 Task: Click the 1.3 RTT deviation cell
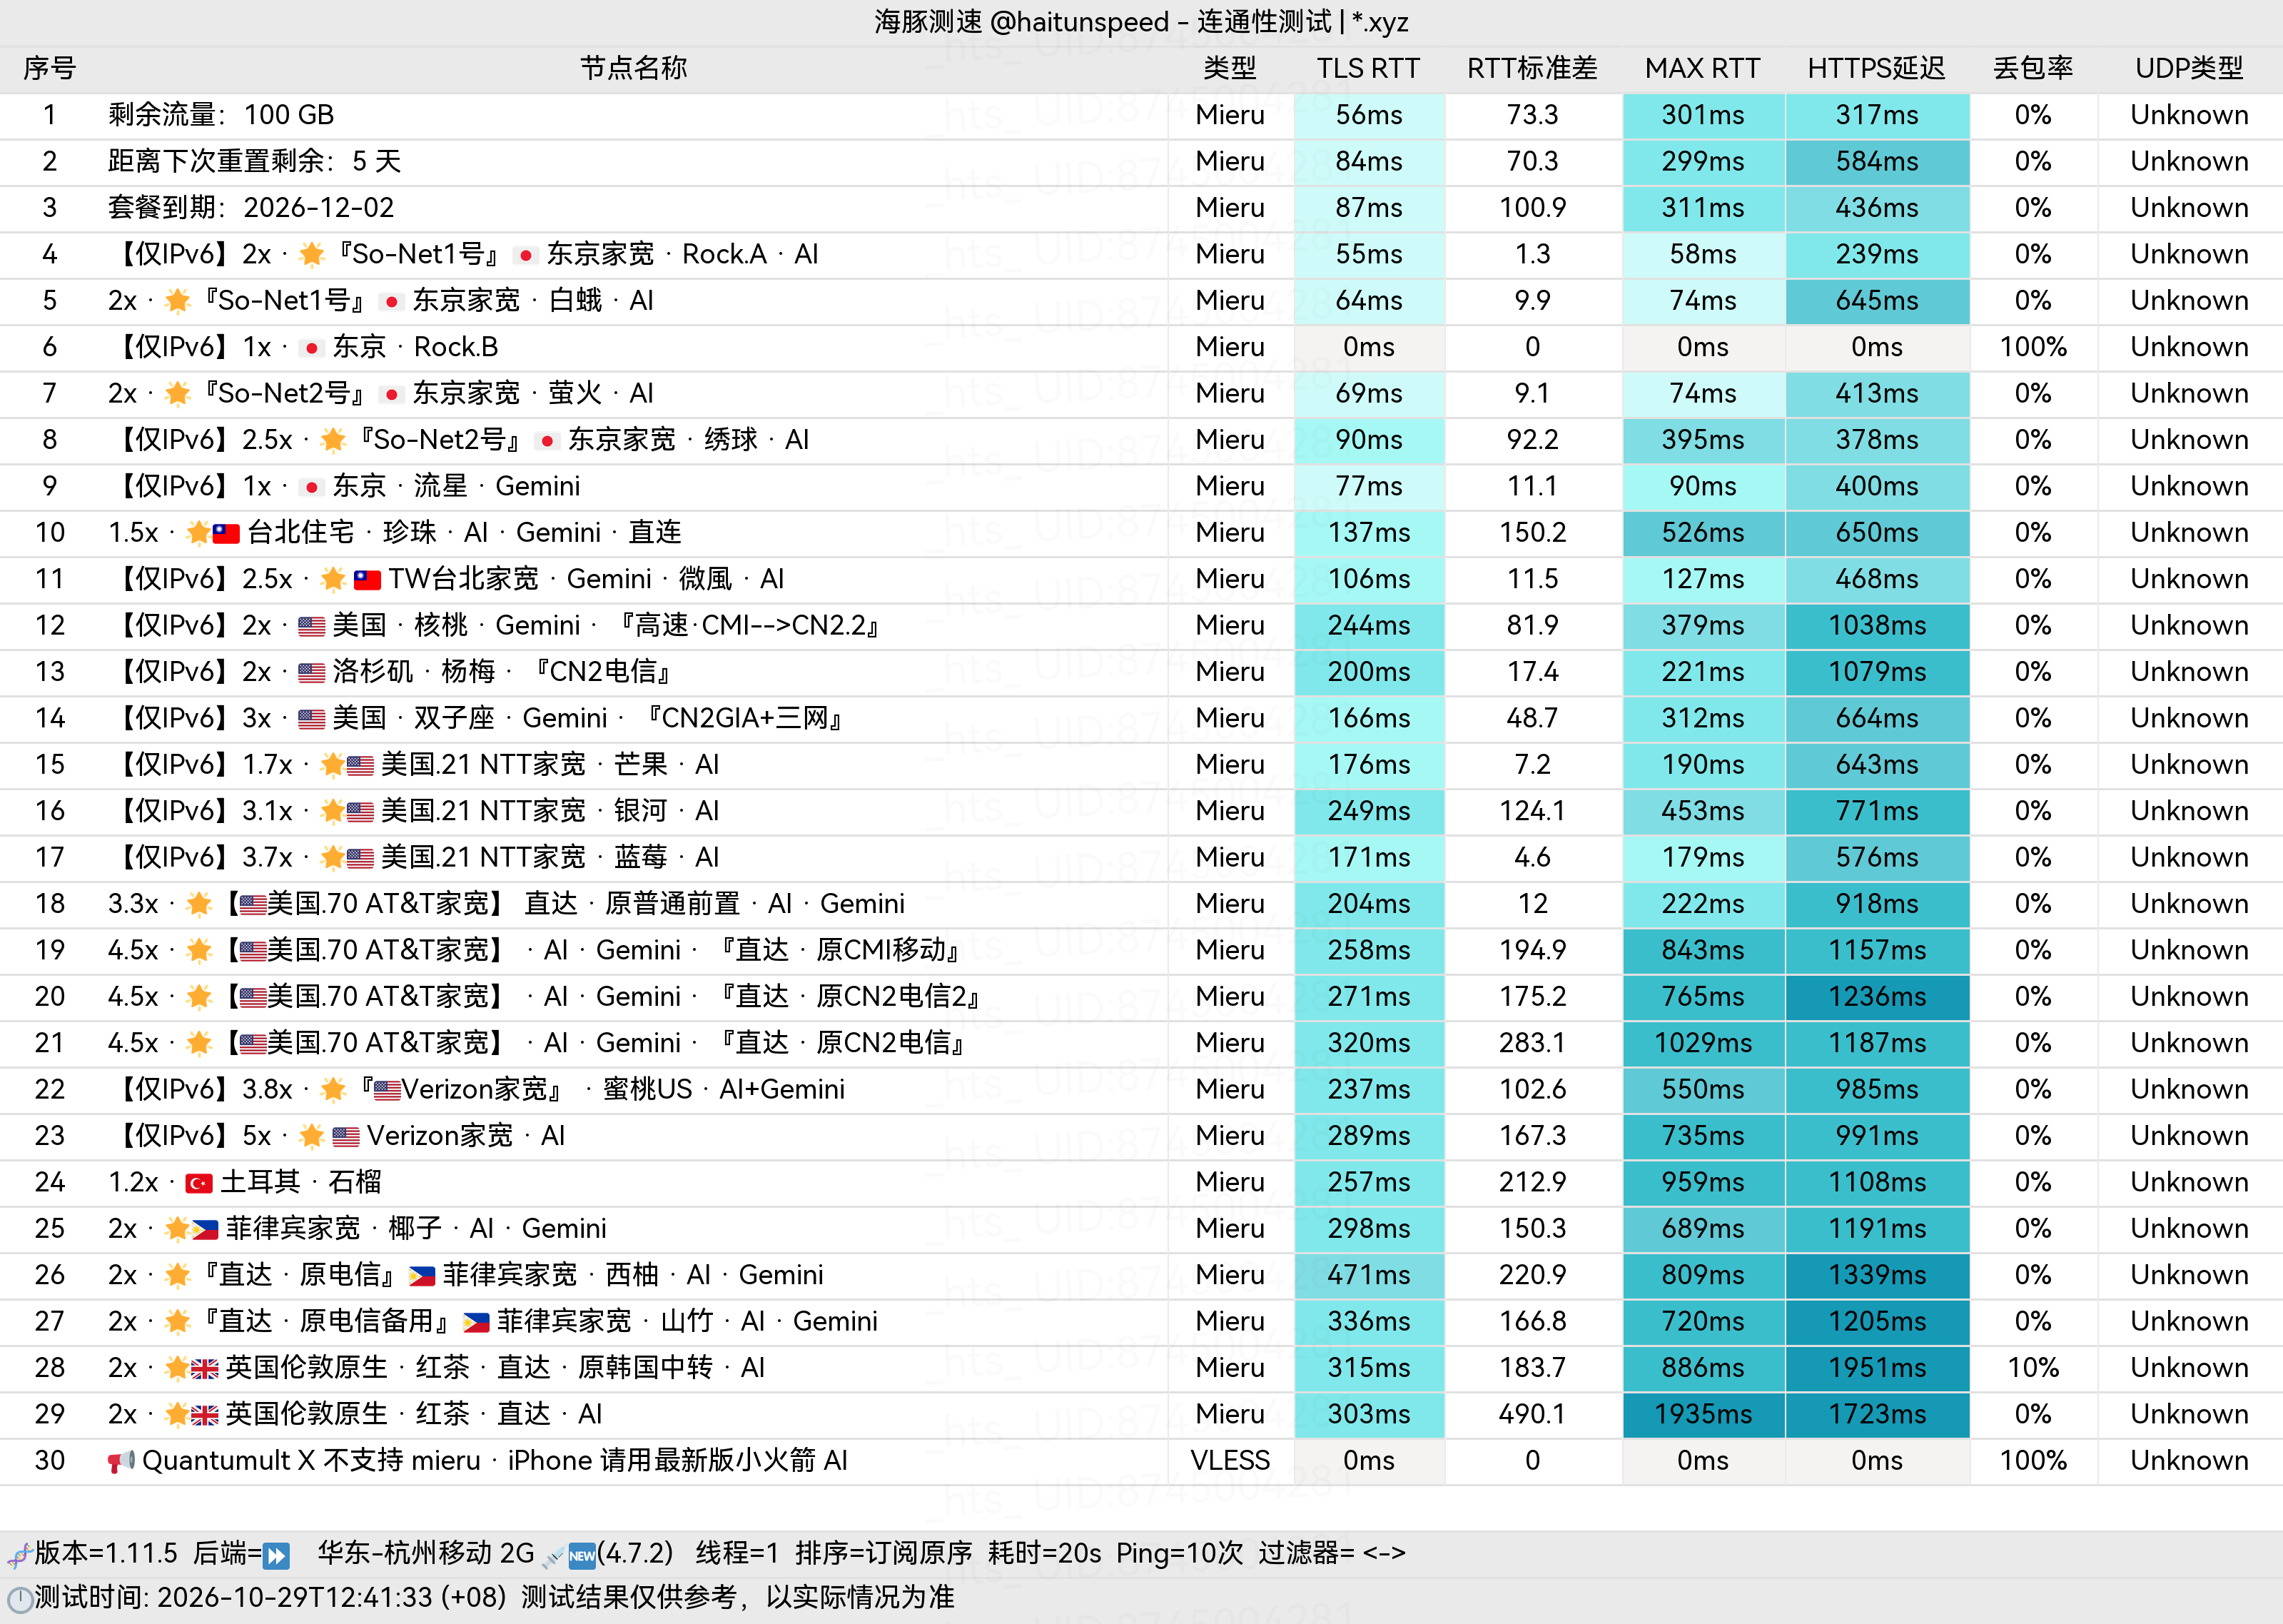(x=1532, y=254)
